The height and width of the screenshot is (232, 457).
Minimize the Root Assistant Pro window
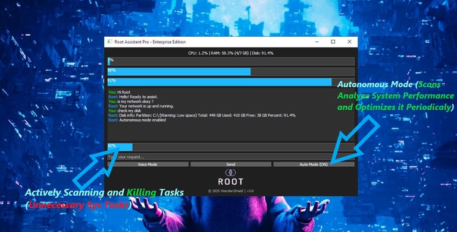317,42
